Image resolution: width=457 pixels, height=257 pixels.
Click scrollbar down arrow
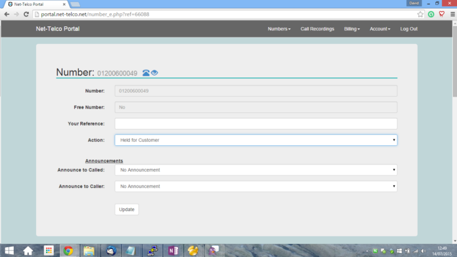454,241
